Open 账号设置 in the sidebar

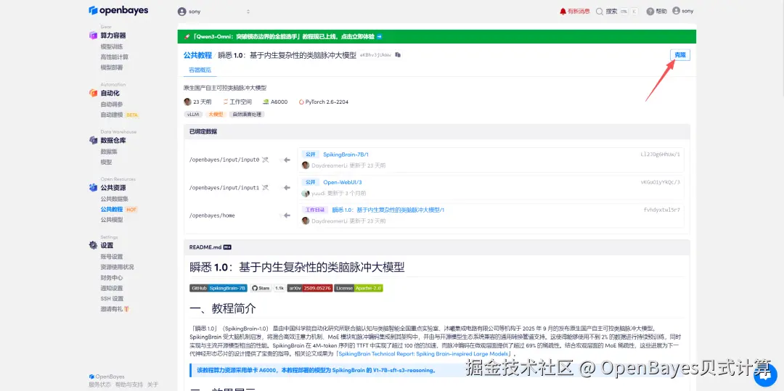tap(112, 257)
